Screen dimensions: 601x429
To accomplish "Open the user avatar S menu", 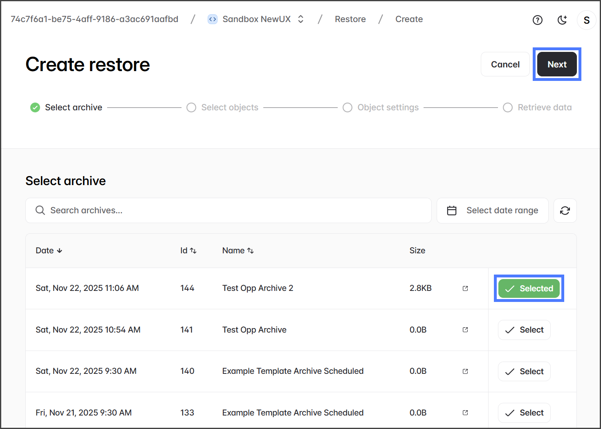I will click(586, 20).
